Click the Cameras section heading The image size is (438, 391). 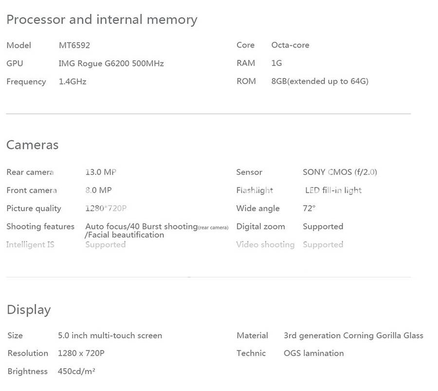tap(32, 145)
